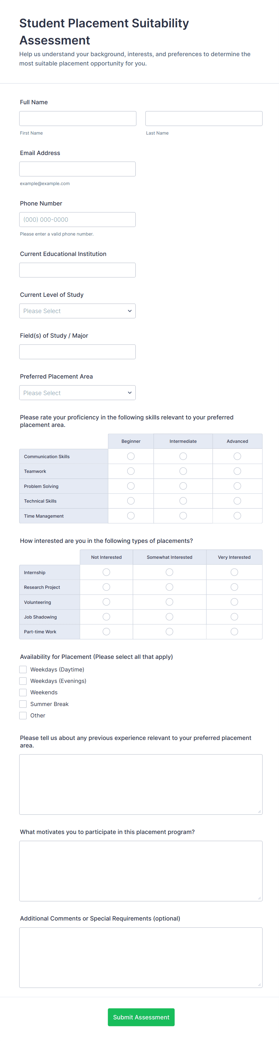Rate Communication Skills as Advanced
Image resolution: width=279 pixels, height=1041 pixels.
click(237, 456)
